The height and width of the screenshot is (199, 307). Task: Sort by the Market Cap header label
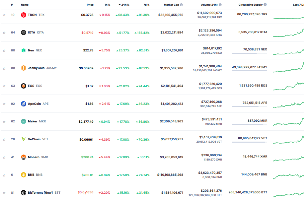pyautogui.click(x=171, y=5)
